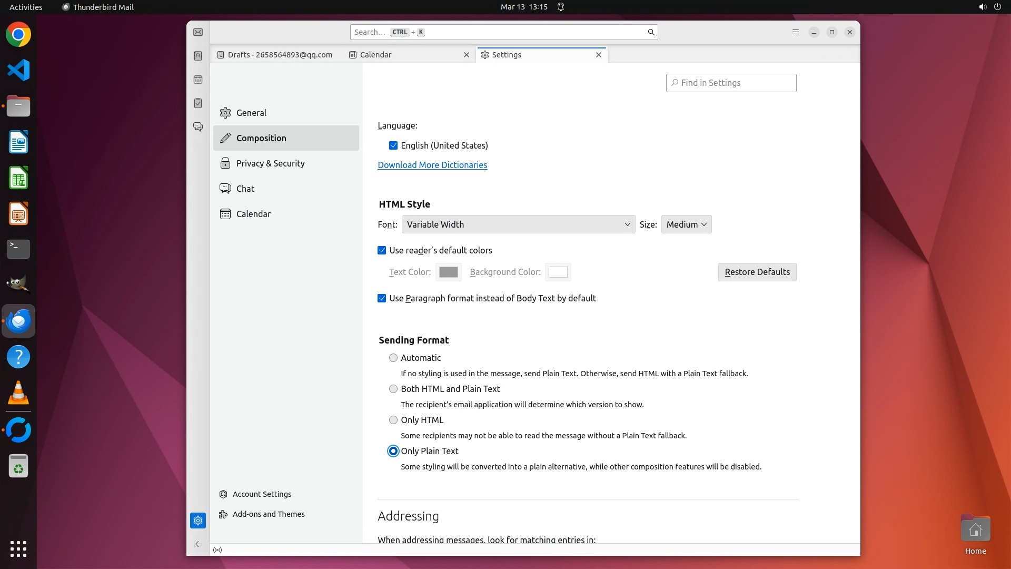Click the Settings gear in spaces toolbar

[x=198, y=521]
